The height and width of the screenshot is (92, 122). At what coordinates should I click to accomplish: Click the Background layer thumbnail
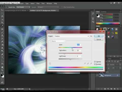[101, 75]
